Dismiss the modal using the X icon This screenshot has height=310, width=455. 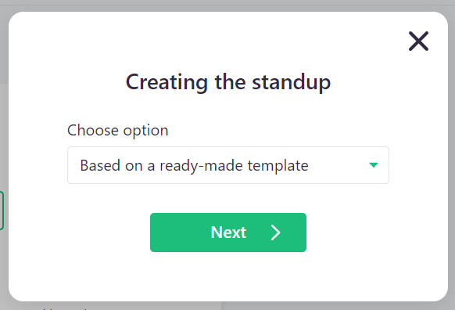point(418,41)
